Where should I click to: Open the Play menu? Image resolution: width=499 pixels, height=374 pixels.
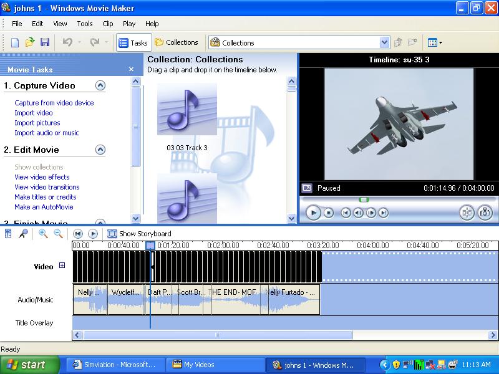[129, 24]
